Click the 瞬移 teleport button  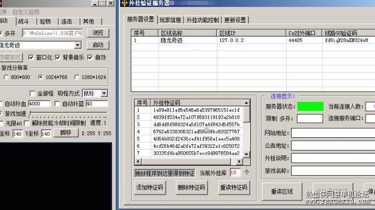[x=66, y=133]
